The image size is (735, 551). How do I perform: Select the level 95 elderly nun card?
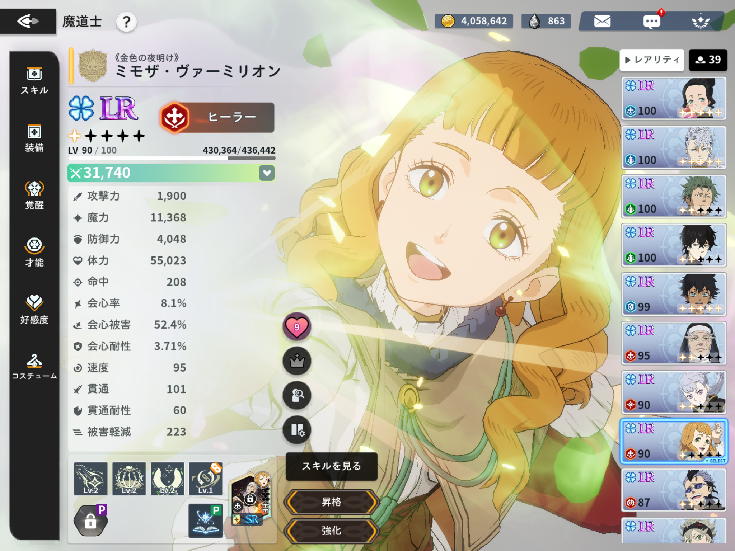pos(674,343)
